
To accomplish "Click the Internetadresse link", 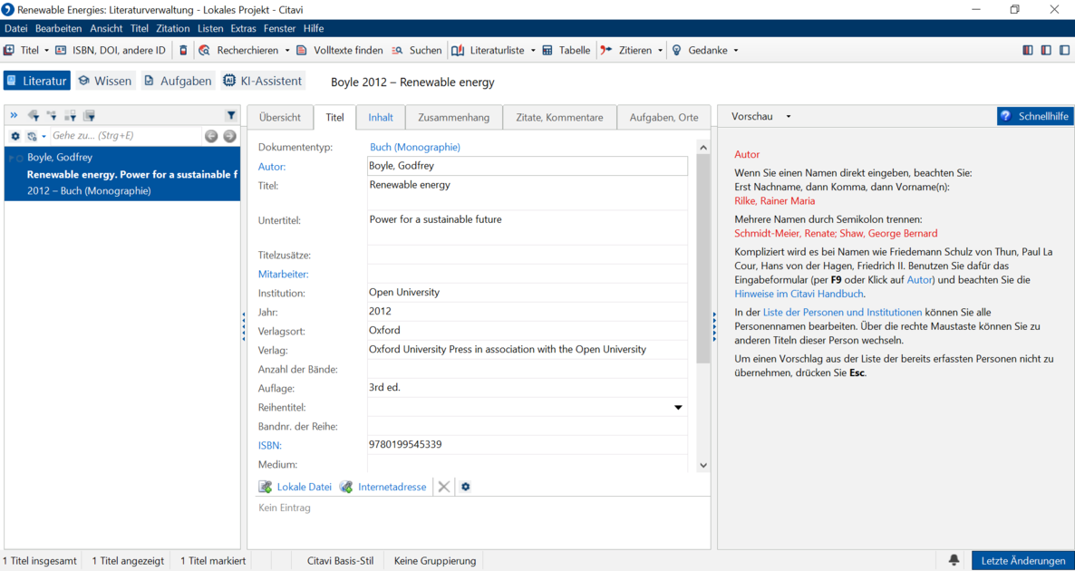I will [392, 487].
